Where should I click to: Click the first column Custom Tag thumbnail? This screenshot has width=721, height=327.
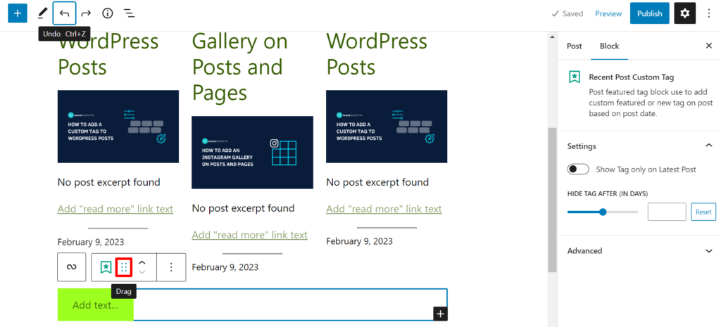tap(118, 127)
